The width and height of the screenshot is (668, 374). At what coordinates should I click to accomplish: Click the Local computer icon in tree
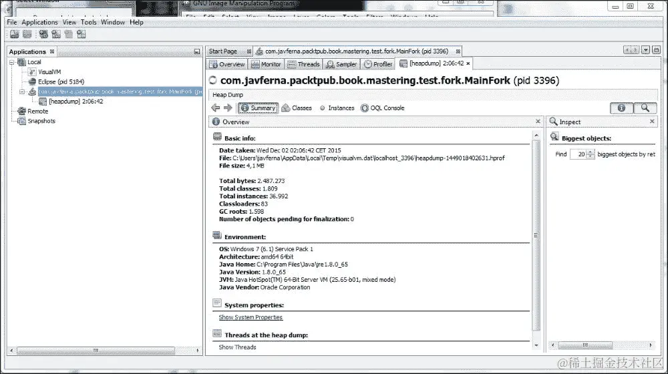click(x=21, y=62)
